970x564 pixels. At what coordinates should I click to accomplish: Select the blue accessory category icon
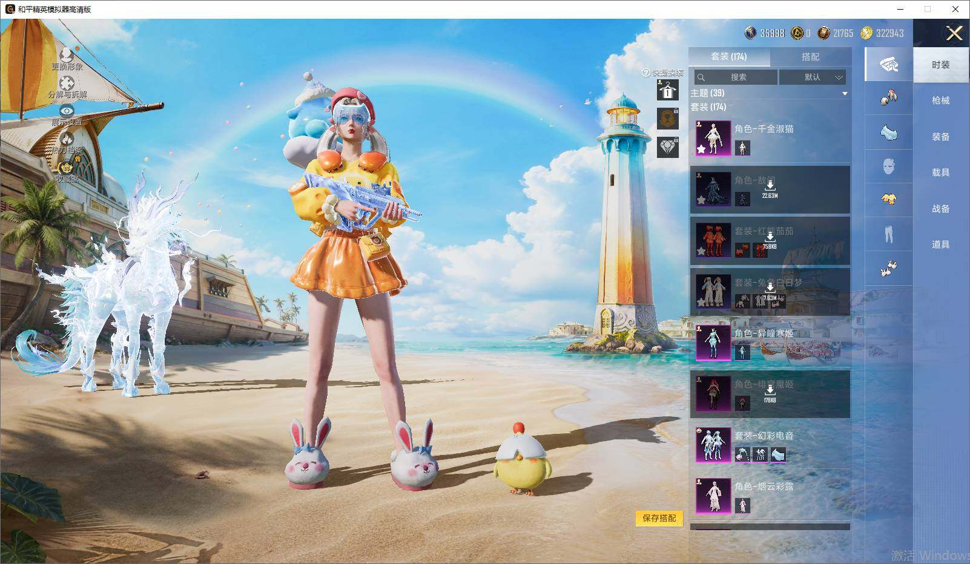[x=888, y=132]
